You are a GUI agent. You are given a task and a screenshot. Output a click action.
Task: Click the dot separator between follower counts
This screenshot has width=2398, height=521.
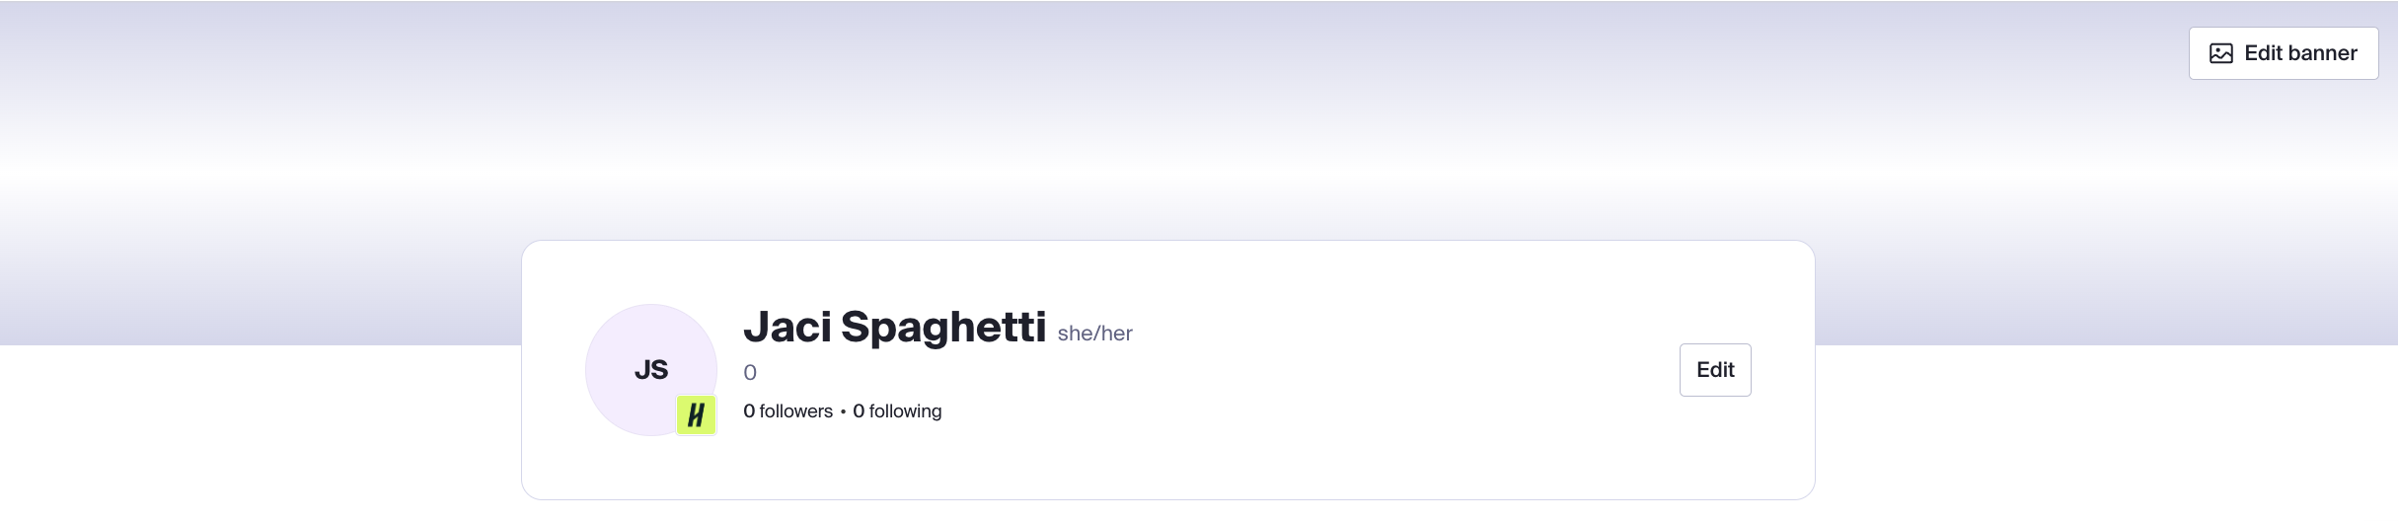[843, 411]
